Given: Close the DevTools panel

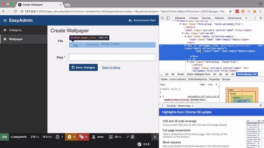Looking at the screenshot, I should click(x=261, y=18).
